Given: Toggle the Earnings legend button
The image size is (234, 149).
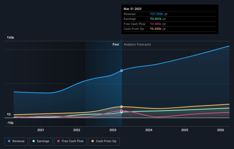Looking at the screenshot, I should 41,141.
